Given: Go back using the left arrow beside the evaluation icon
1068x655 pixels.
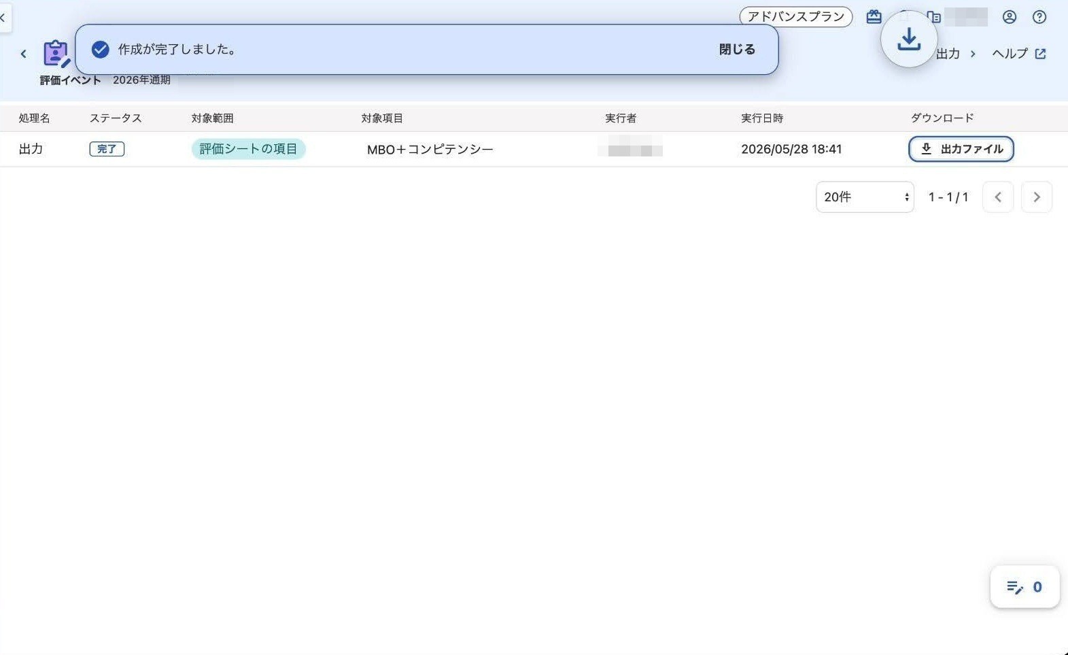Looking at the screenshot, I should point(23,54).
